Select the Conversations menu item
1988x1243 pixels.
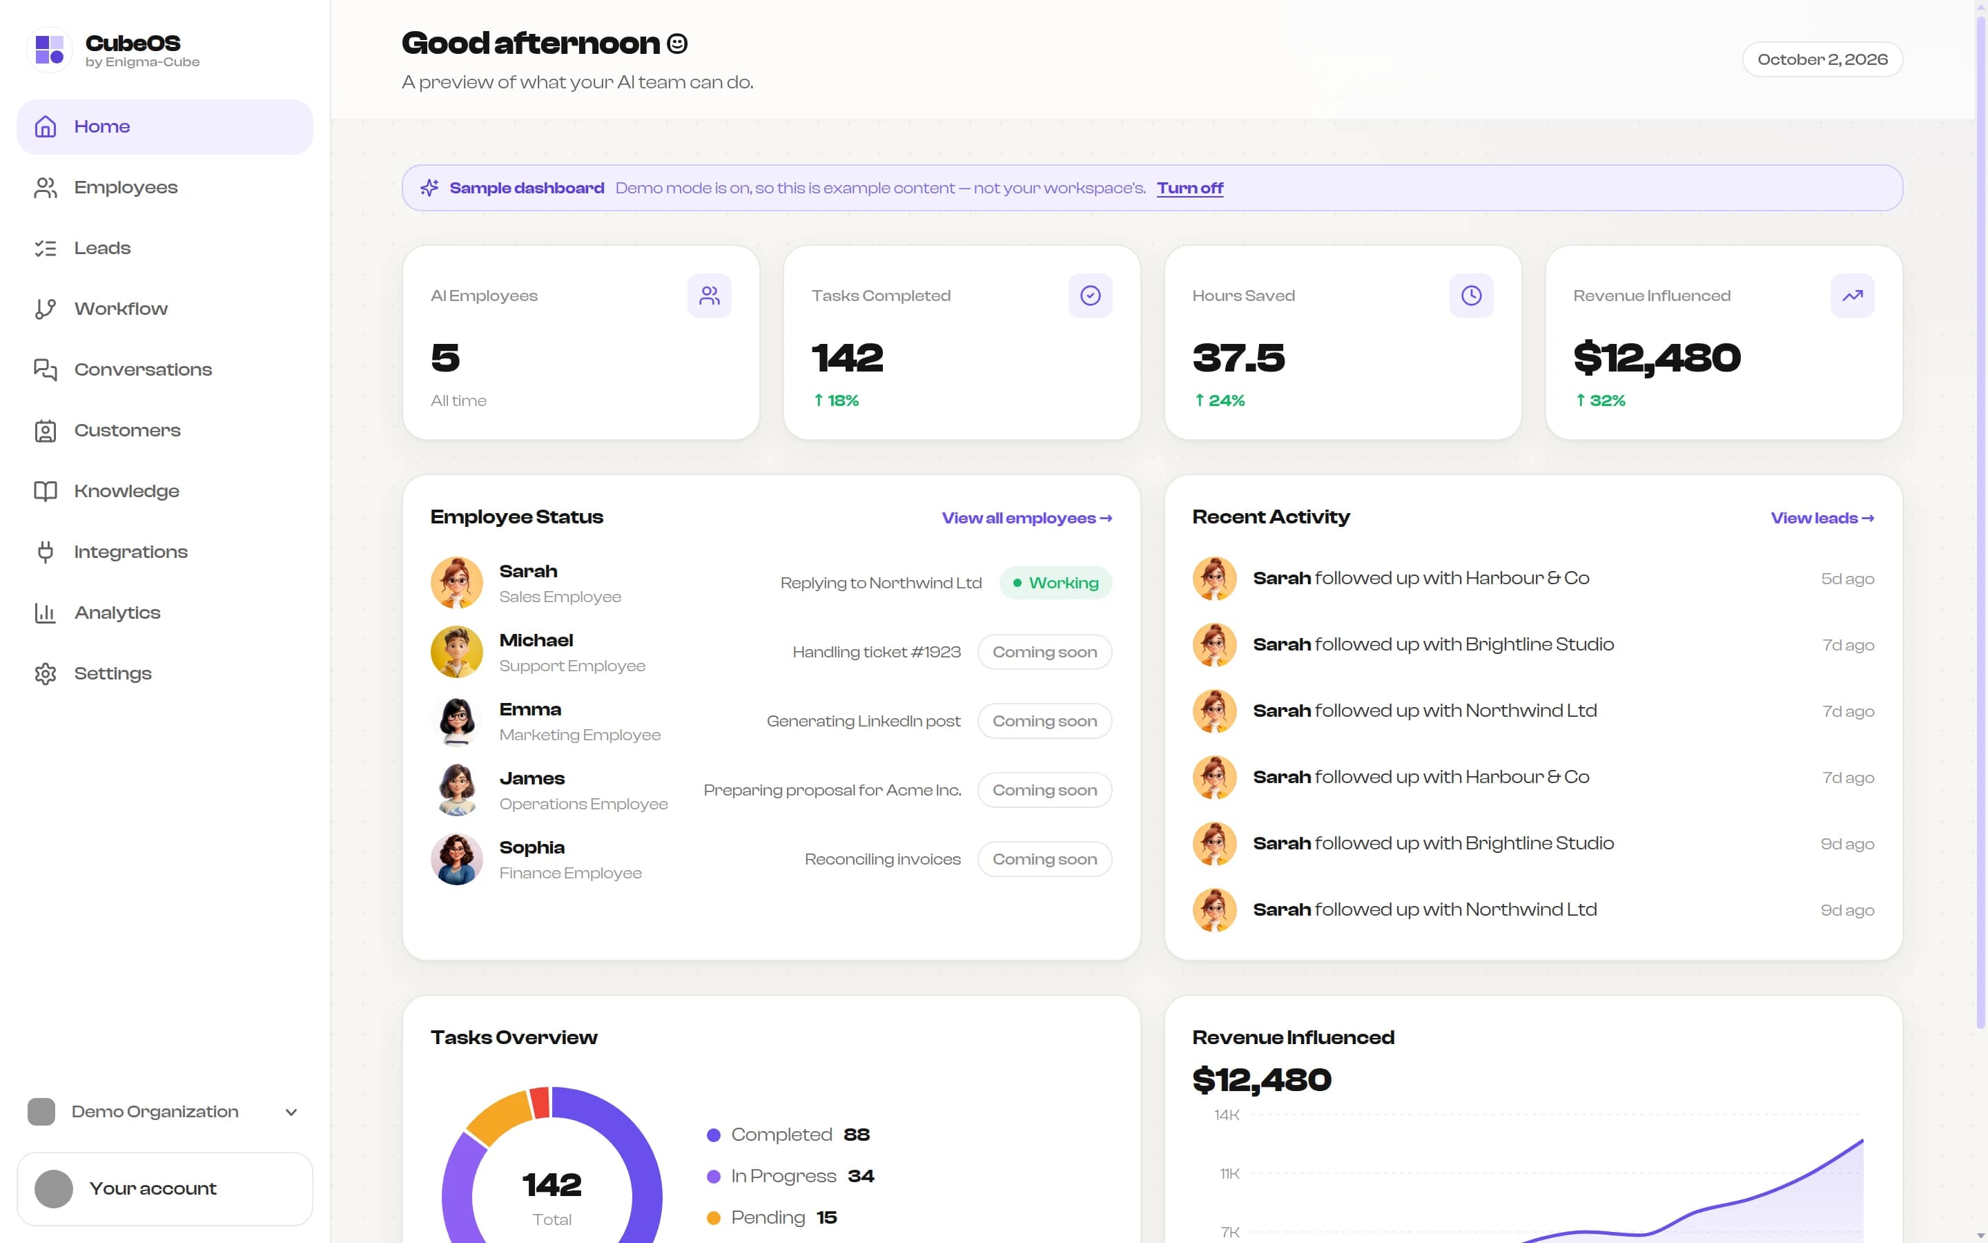pos(164,370)
